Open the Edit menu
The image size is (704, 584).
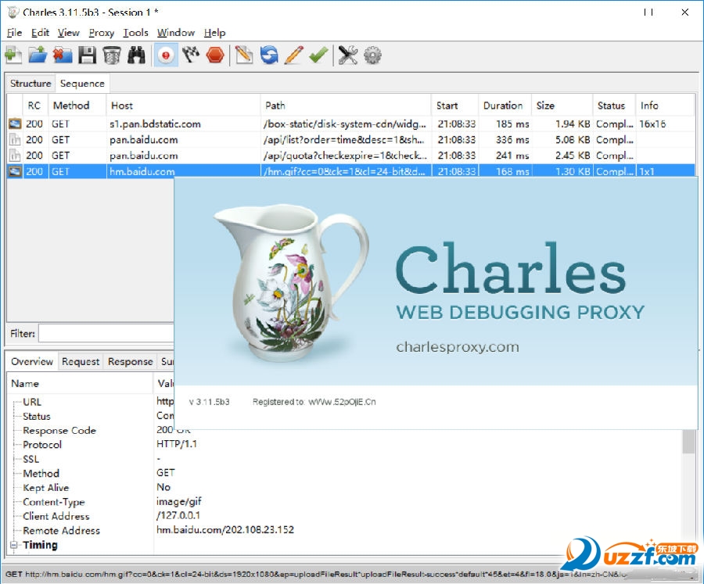(x=40, y=33)
